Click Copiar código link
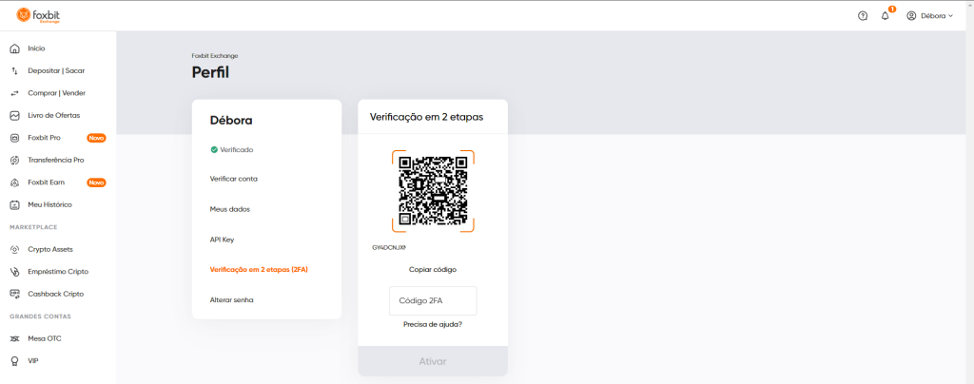 [433, 270]
